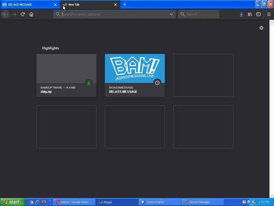Click the magnifier icon in search box
Viewport: 274px width, 206px height.
pyautogui.click(x=182, y=14)
